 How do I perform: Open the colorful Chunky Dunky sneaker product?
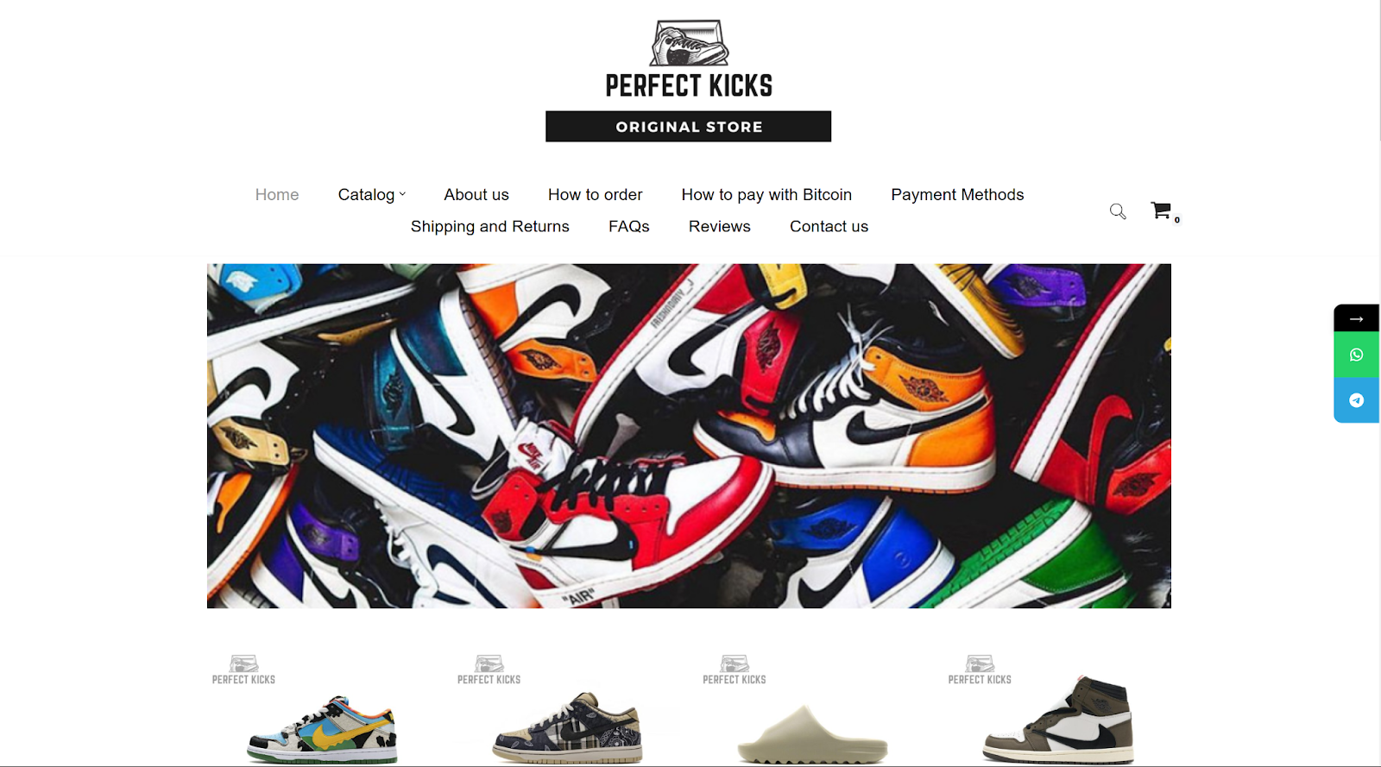pos(322,729)
